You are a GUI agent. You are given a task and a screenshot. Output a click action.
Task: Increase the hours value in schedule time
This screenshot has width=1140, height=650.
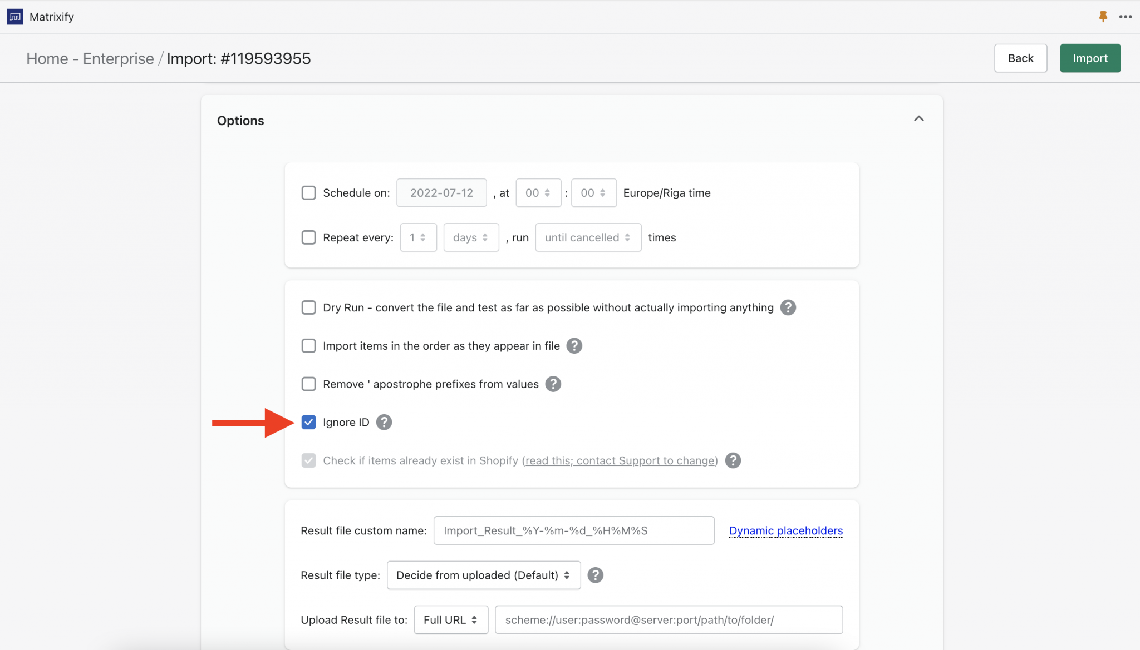pos(548,189)
